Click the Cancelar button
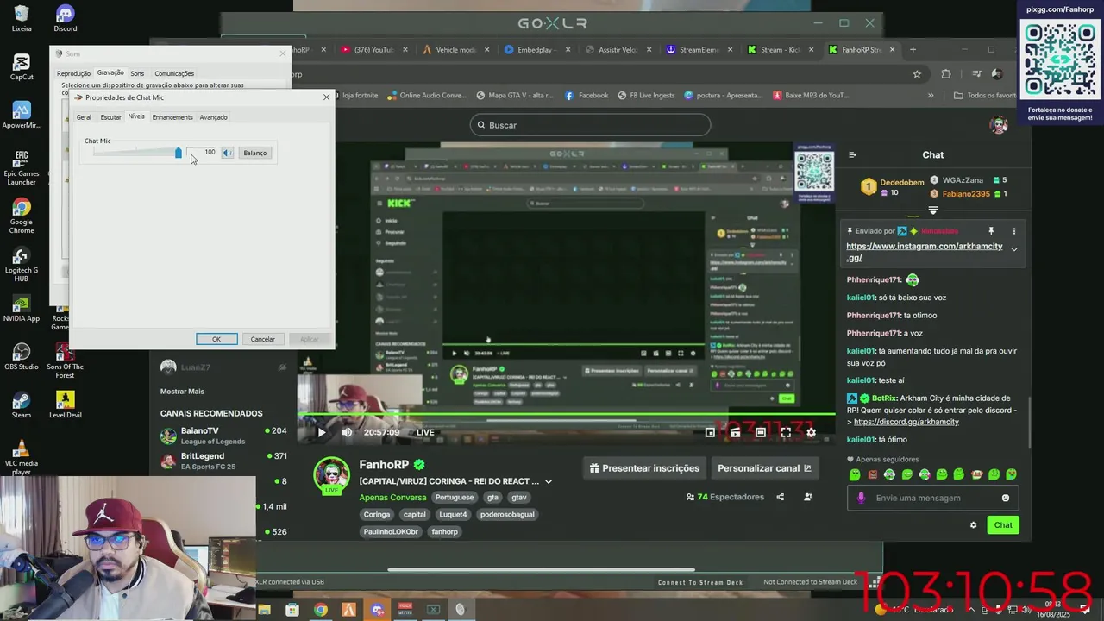The width and height of the screenshot is (1104, 621). click(x=262, y=339)
